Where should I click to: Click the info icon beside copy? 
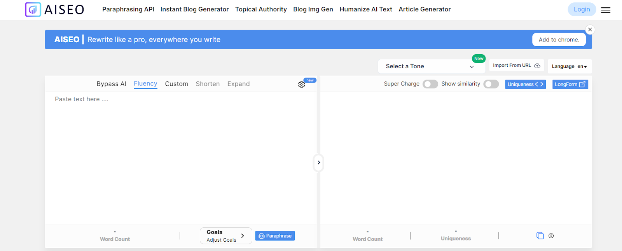pos(551,235)
